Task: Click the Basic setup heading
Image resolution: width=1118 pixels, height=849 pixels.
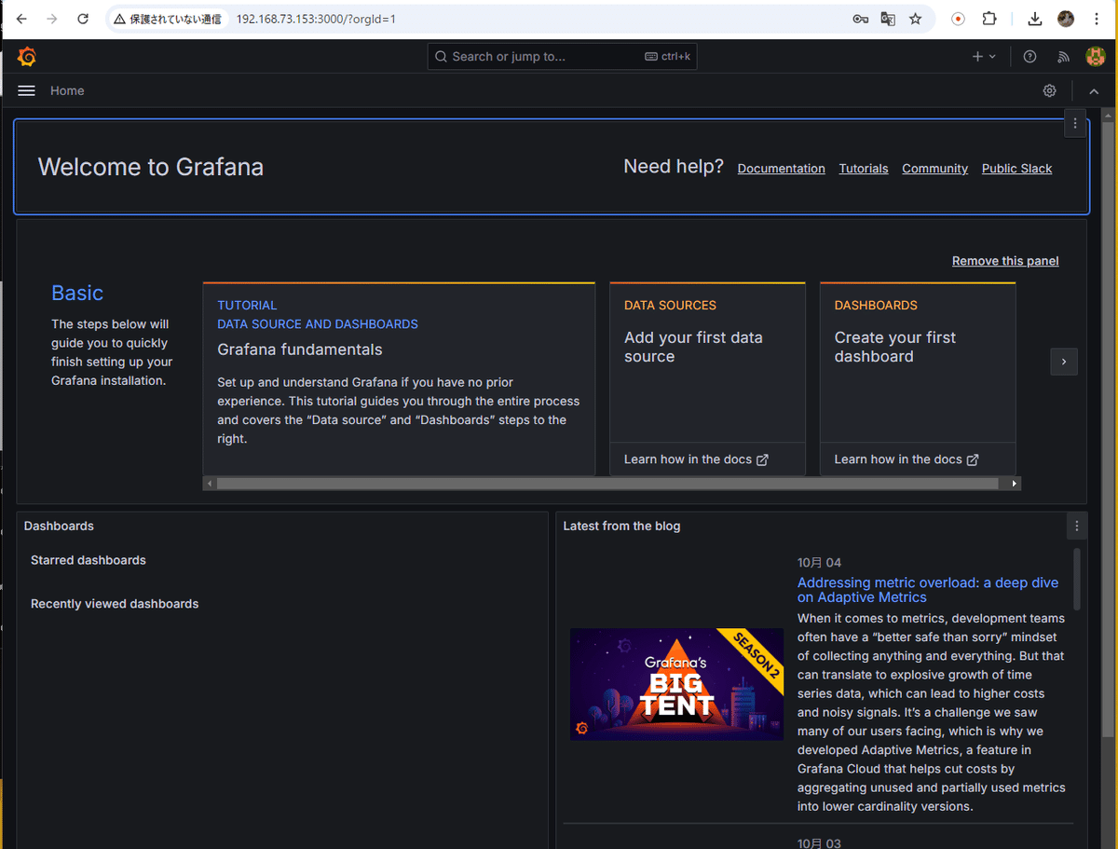Action: [x=77, y=293]
